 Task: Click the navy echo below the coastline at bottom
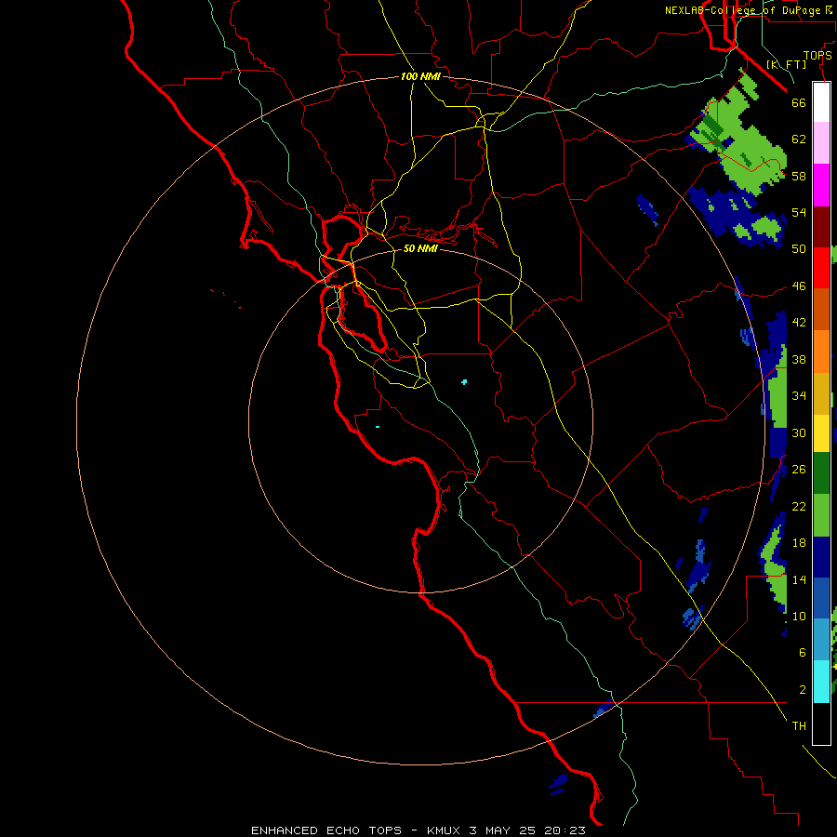558,784
